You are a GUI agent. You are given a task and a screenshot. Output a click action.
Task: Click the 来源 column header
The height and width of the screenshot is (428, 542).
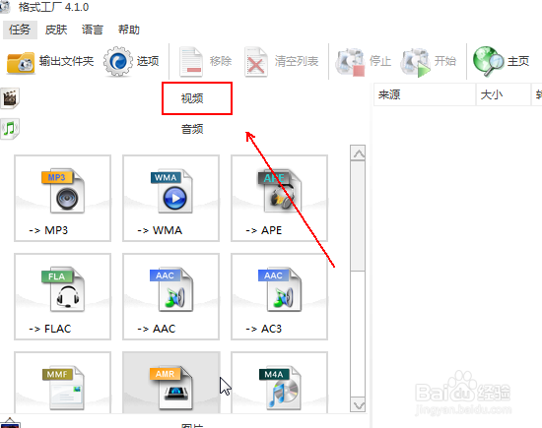(x=425, y=94)
